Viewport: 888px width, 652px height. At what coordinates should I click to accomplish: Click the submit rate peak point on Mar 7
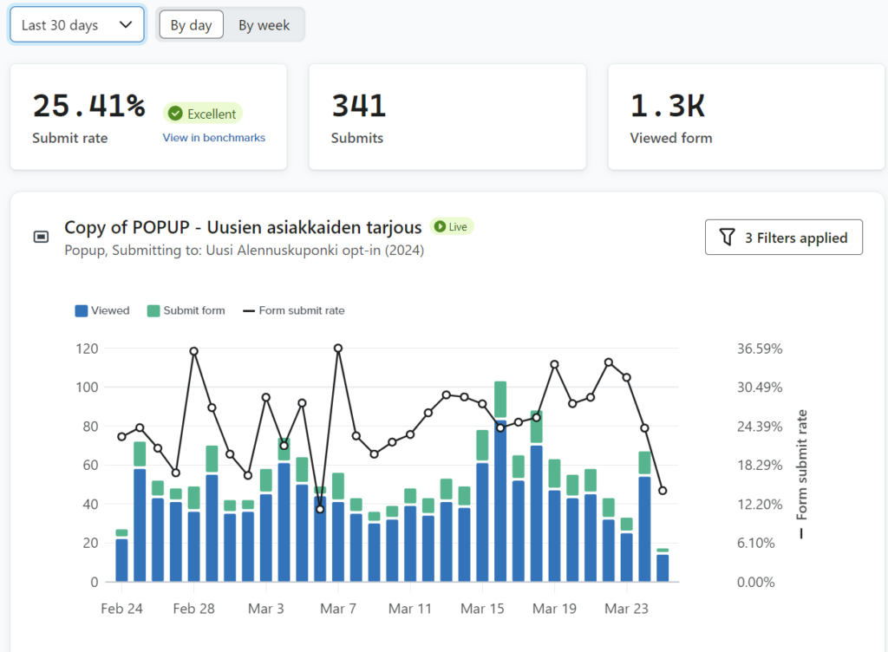pos(338,348)
